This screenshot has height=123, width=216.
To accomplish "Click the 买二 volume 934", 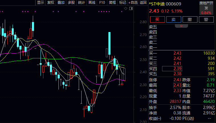I will pyautogui.click(x=211, y=58).
